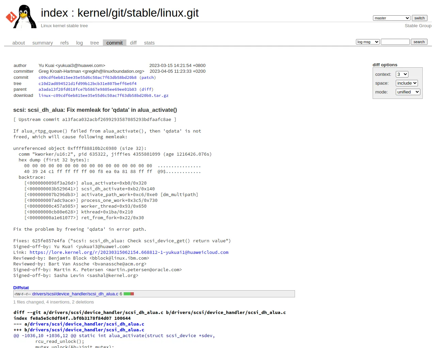Image resolution: width=436 pixels, height=348 pixels.
Task: Open the tree hash c10d2ad894521 link
Action: pos(88,84)
